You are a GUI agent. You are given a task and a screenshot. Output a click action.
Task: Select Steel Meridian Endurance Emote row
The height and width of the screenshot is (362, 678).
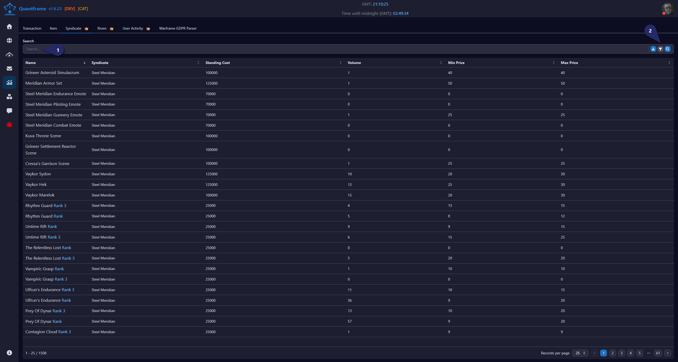point(348,94)
